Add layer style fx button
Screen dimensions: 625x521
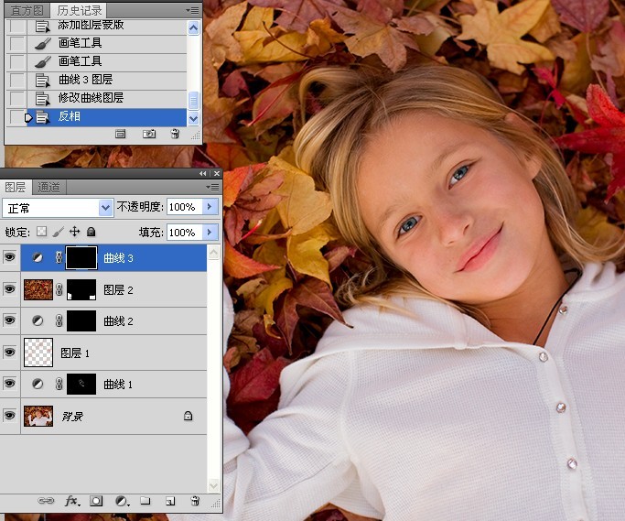tap(71, 501)
